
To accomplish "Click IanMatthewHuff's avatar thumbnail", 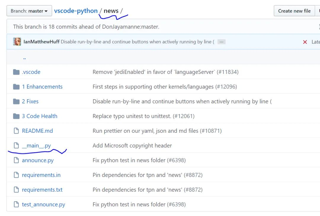I will [x=17, y=41].
